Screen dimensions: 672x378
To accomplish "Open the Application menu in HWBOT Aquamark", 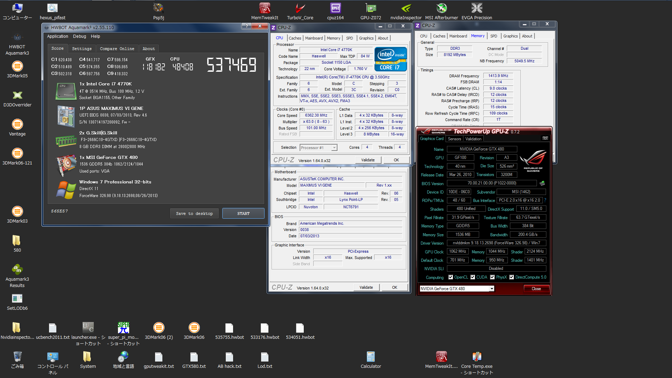I will coord(57,36).
